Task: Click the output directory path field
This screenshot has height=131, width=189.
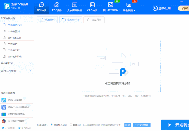Action: pyautogui.click(x=104, y=125)
